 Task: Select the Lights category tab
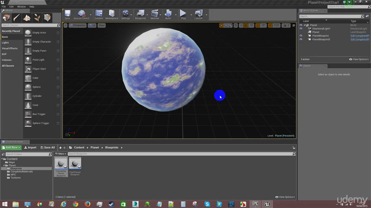tap(5, 43)
